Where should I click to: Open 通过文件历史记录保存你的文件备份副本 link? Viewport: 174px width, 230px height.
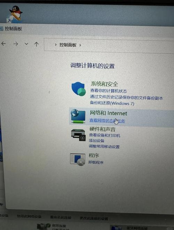(127, 97)
